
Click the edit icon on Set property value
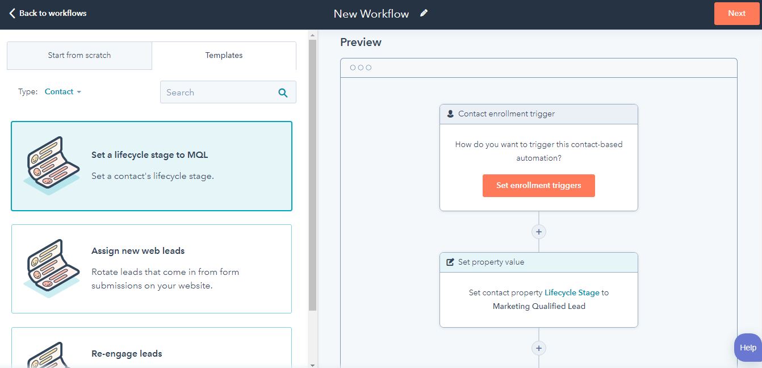450,262
